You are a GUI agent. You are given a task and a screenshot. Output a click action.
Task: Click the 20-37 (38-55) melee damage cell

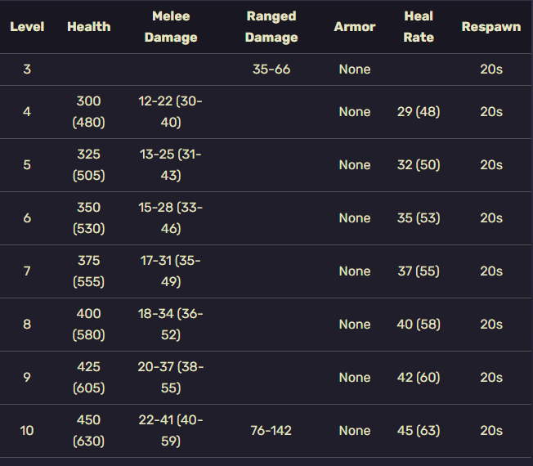click(x=171, y=377)
